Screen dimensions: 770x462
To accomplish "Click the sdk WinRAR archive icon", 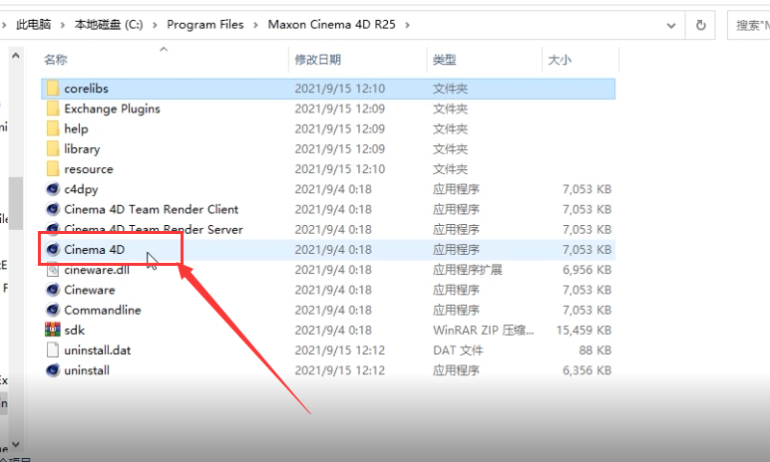I will [x=53, y=330].
